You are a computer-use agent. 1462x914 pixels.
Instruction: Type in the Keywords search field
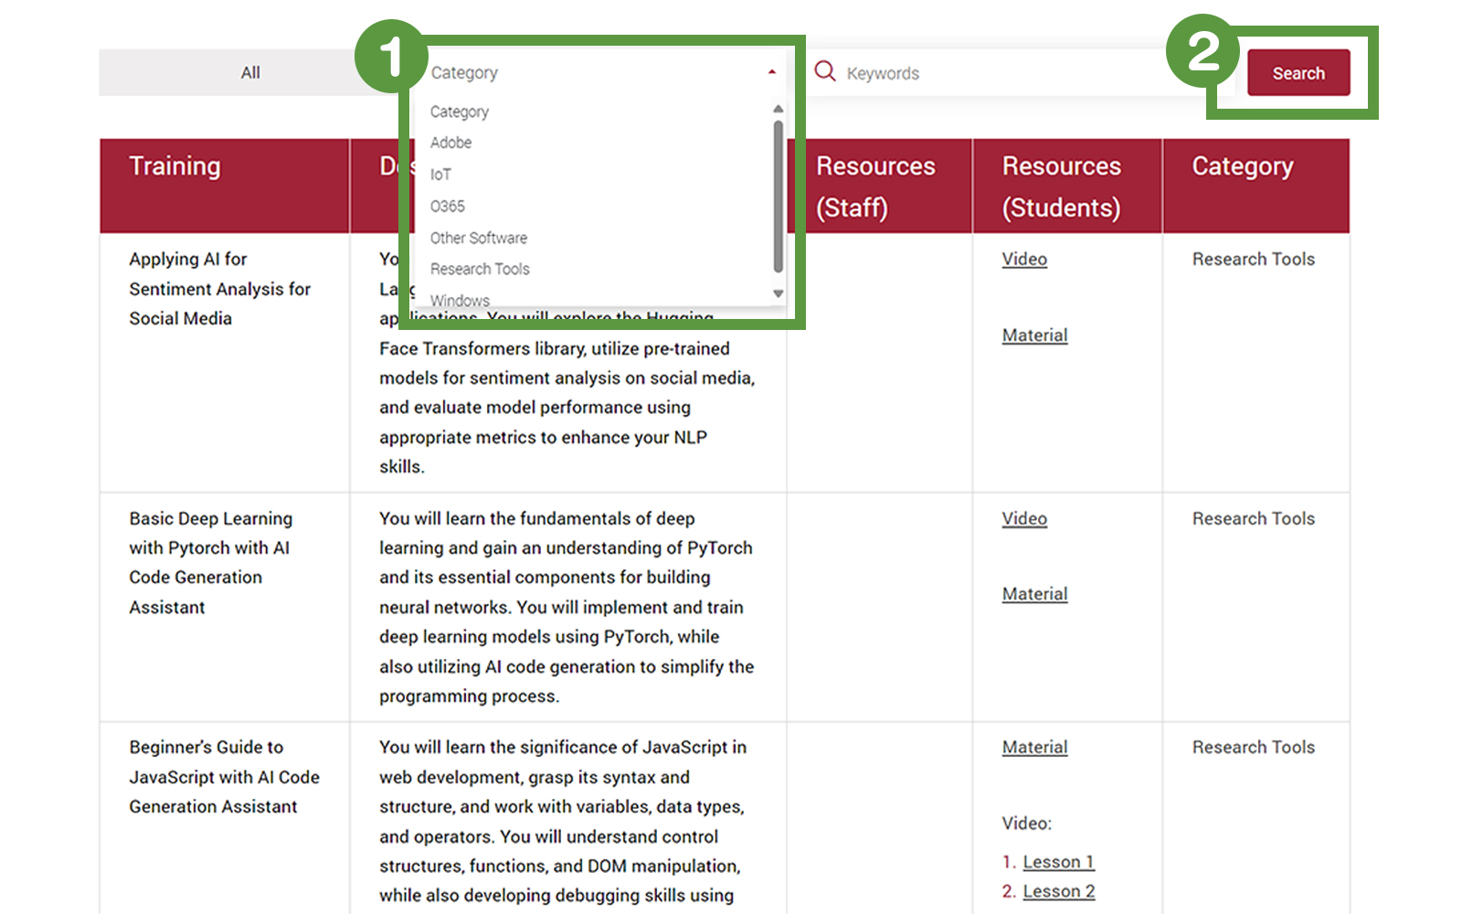click(1005, 73)
